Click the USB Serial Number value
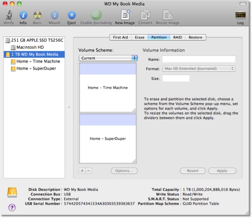 click(x=99, y=204)
